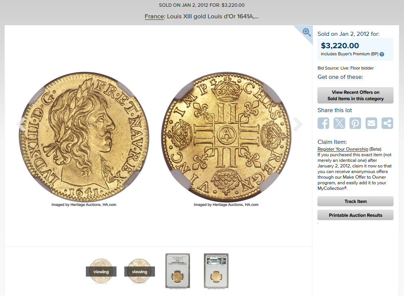Image resolution: width=404 pixels, height=296 pixels.
Task: Go to previous image with left arrow
Action: [x=21, y=124]
